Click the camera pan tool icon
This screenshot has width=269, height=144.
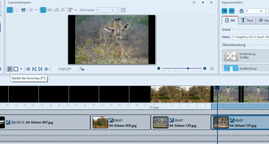(49, 10)
